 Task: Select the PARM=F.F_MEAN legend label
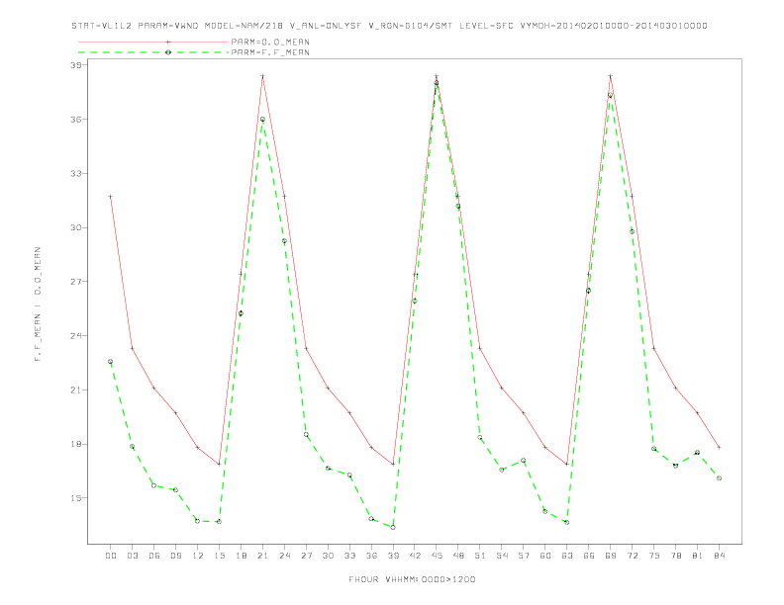pyautogui.click(x=270, y=52)
